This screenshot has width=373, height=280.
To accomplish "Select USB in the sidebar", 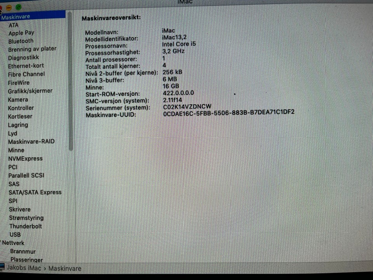I will 15,234.
